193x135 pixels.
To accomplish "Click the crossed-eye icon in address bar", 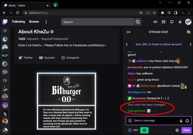I will [x=141, y=13].
